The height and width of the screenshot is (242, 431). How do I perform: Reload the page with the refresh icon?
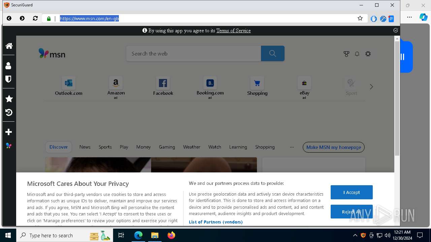click(x=35, y=18)
